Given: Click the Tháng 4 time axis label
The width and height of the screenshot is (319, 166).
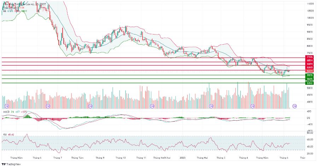Looking at the screenshot, I should 244,158.
